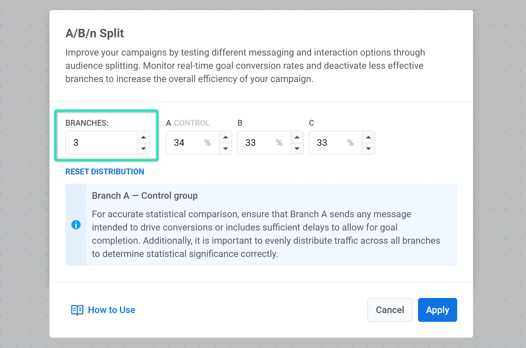The image size is (526, 348).
Task: Click the Branch A Control group heading
Action: pos(145,196)
